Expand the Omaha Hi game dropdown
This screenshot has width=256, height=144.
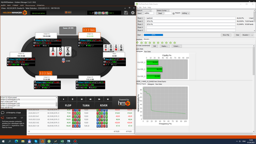tap(144, 11)
